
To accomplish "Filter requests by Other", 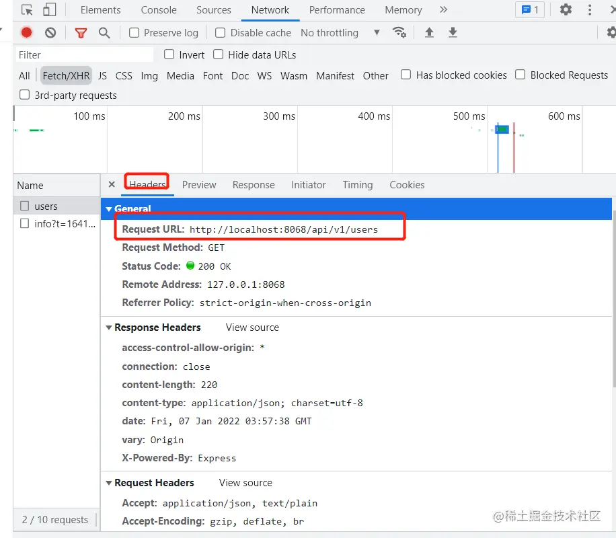I will click(375, 75).
